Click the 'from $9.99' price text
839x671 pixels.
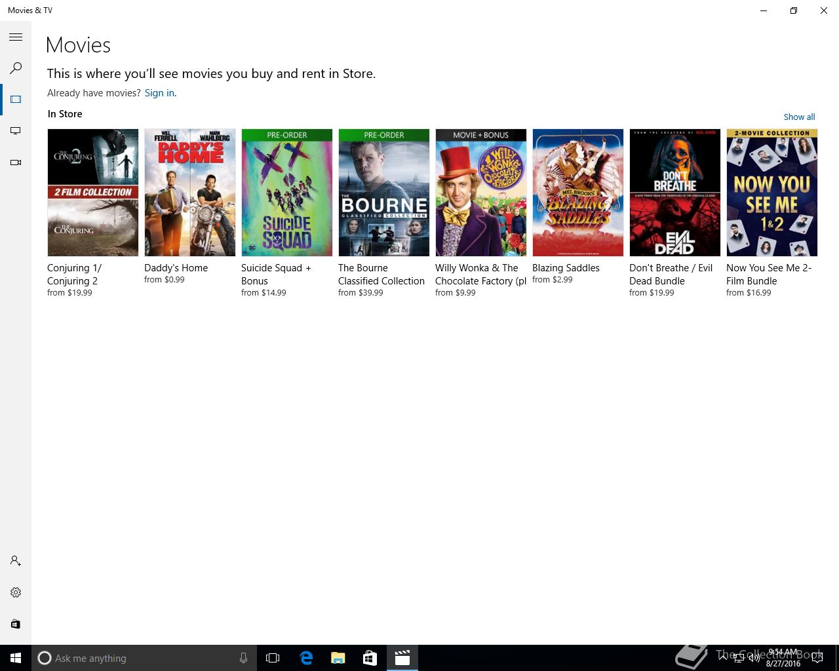pos(456,293)
